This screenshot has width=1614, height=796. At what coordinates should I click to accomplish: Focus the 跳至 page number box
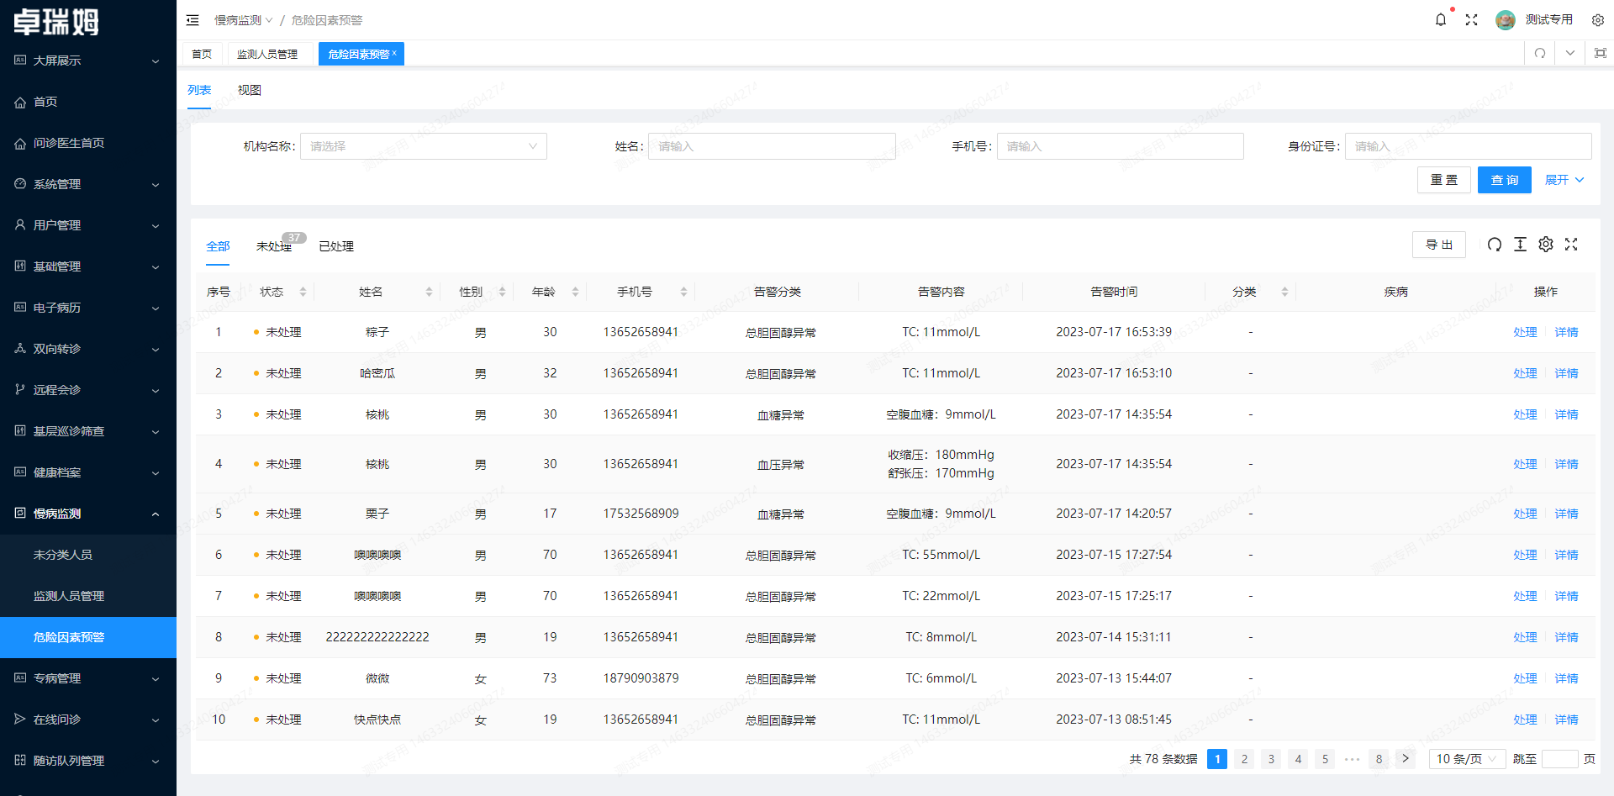[1560, 759]
